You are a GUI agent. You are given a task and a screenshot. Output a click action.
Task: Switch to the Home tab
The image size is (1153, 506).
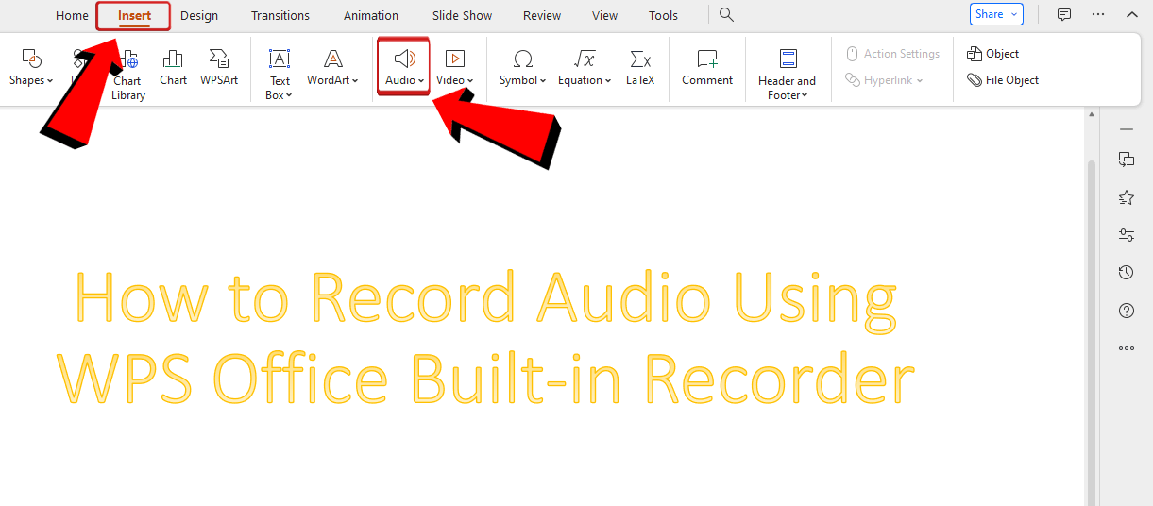coord(72,15)
